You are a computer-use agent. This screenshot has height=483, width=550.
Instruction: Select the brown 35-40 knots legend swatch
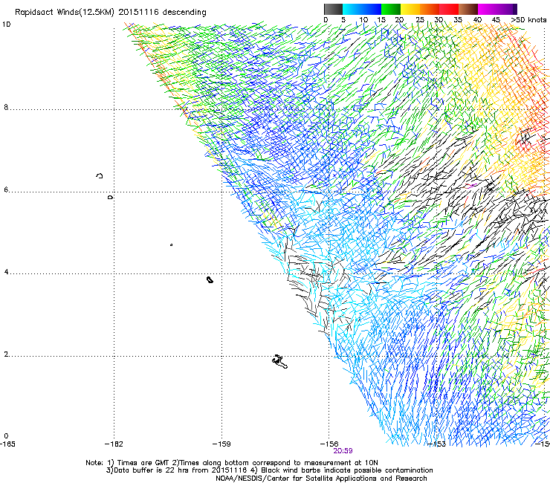coord(468,9)
